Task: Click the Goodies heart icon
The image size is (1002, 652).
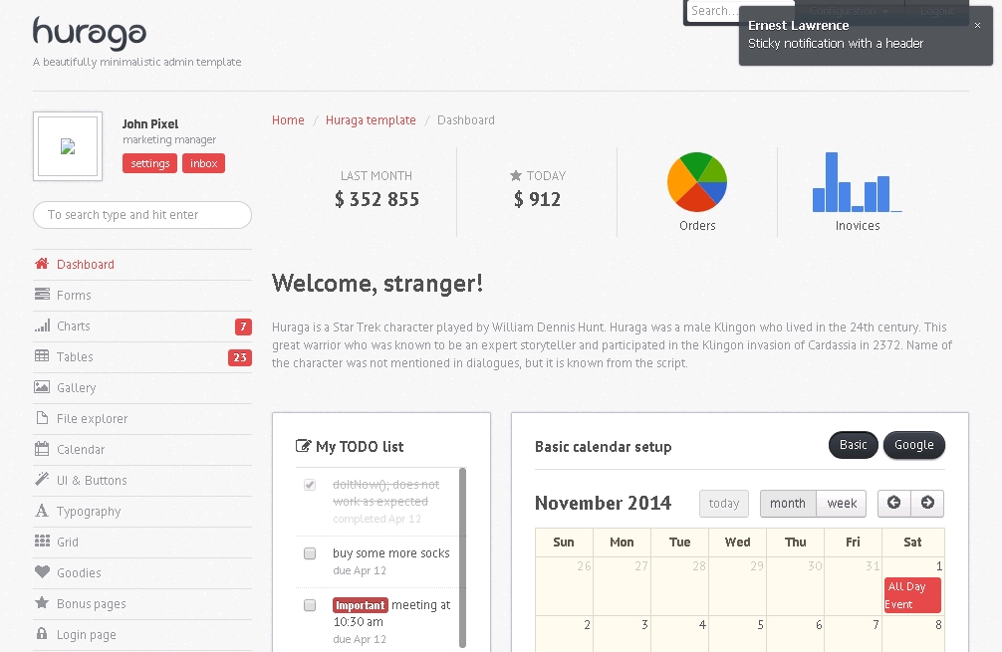Action: tap(42, 572)
